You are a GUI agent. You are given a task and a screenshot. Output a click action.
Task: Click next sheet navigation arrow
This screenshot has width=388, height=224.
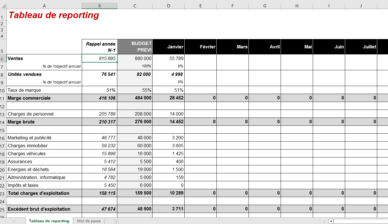pyautogui.click(x=14, y=221)
